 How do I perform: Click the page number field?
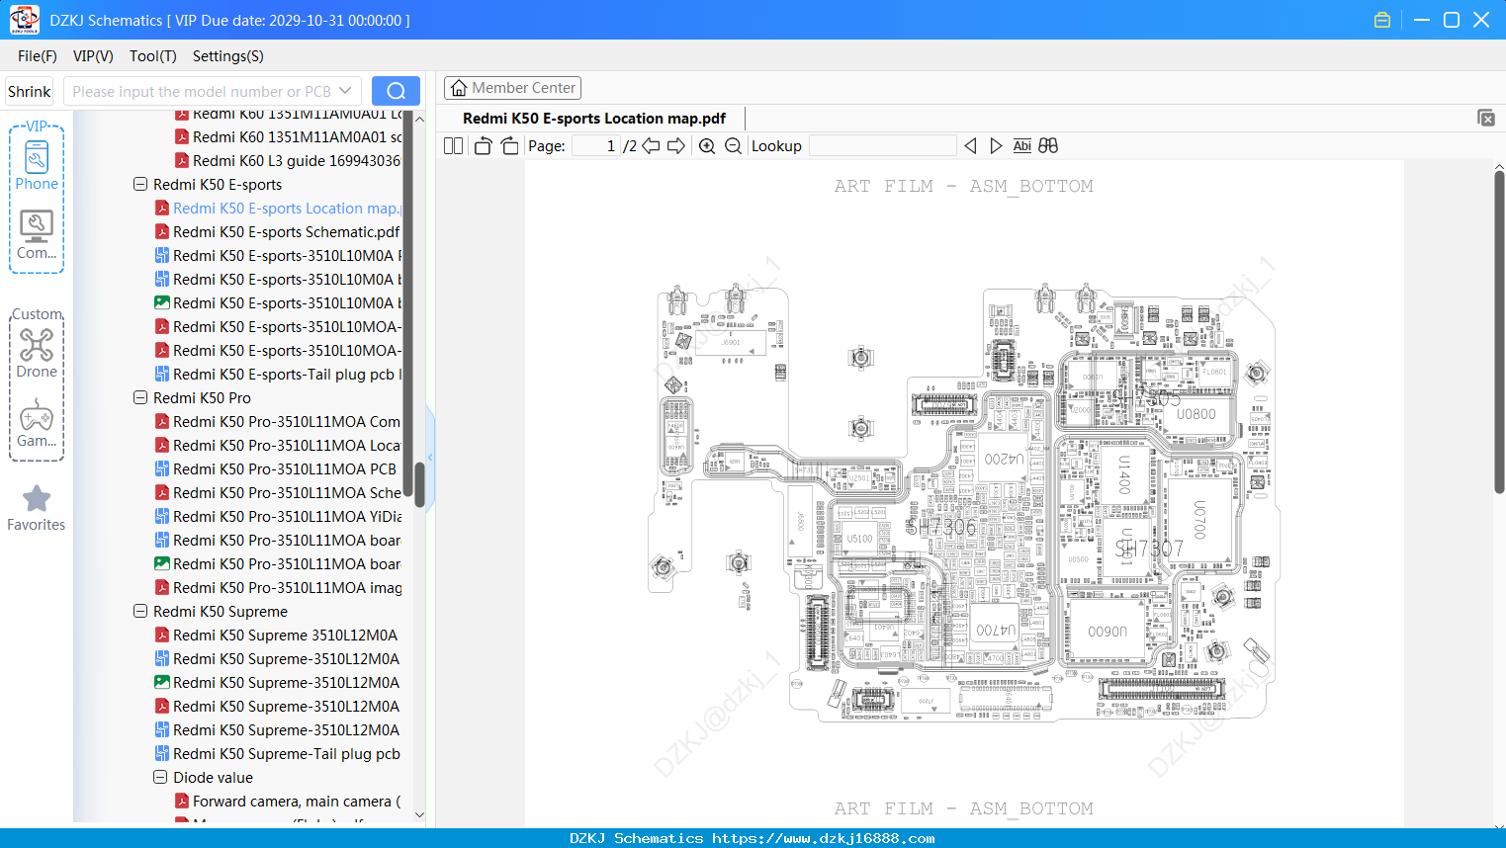tap(595, 146)
